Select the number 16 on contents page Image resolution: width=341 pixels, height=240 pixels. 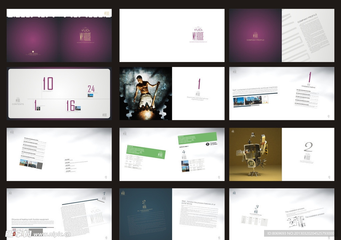[x=71, y=106]
